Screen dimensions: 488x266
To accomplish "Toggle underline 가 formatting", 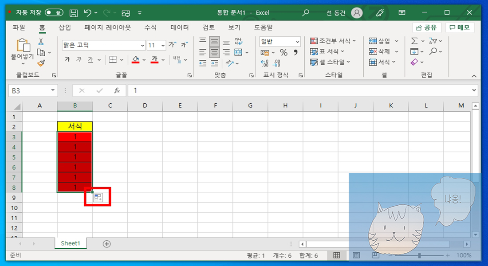I will (90, 59).
